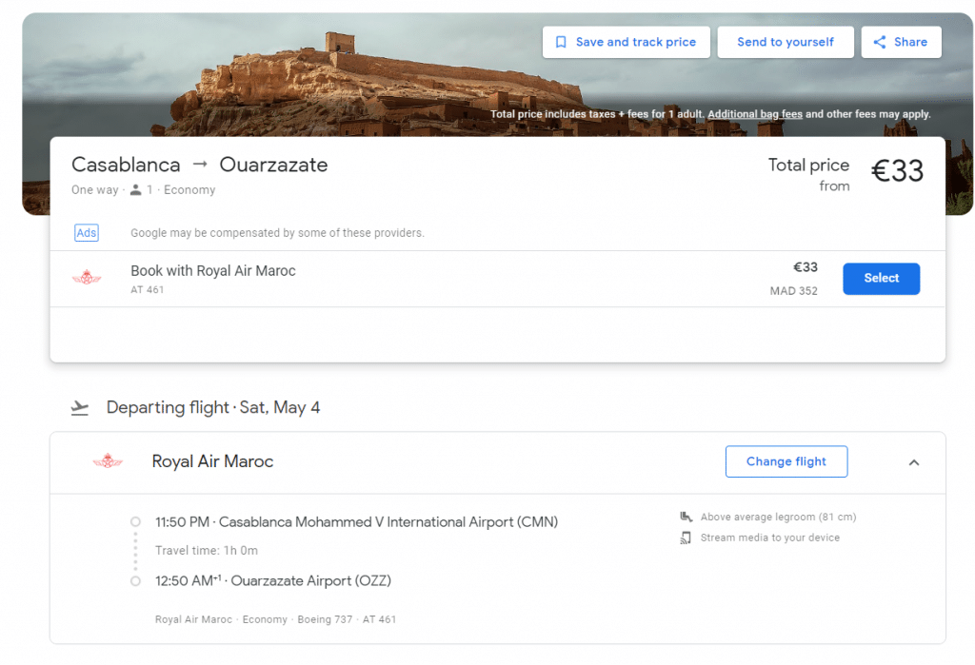
Task: Click the Ads label badge
Action: point(87,233)
